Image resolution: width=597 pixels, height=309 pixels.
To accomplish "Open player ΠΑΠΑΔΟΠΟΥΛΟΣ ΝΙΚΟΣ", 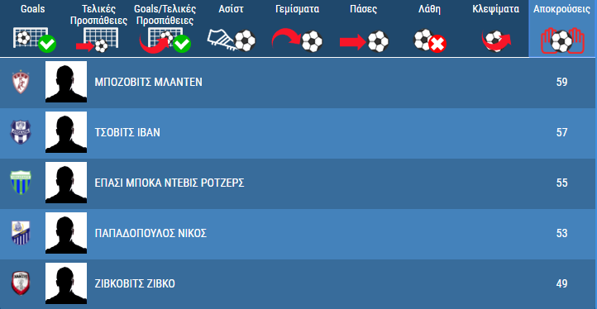I will (x=150, y=233).
